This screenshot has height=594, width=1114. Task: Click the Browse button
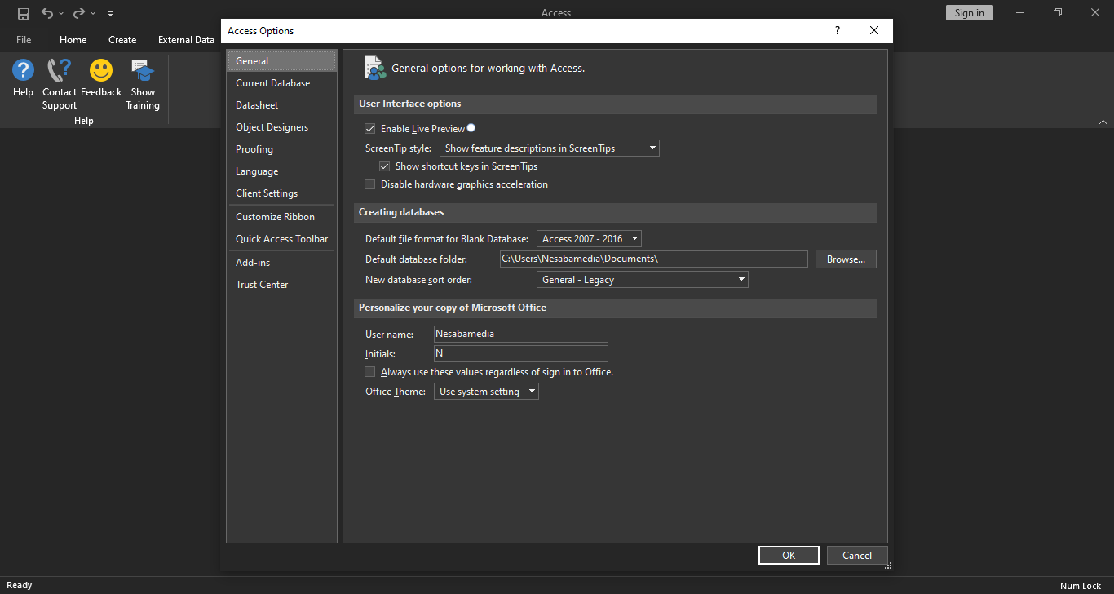[x=846, y=259]
